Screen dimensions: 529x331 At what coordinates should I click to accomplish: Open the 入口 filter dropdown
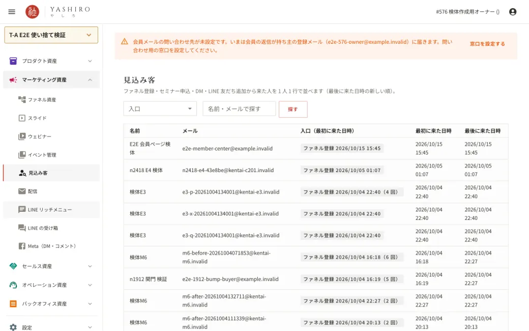click(x=160, y=109)
